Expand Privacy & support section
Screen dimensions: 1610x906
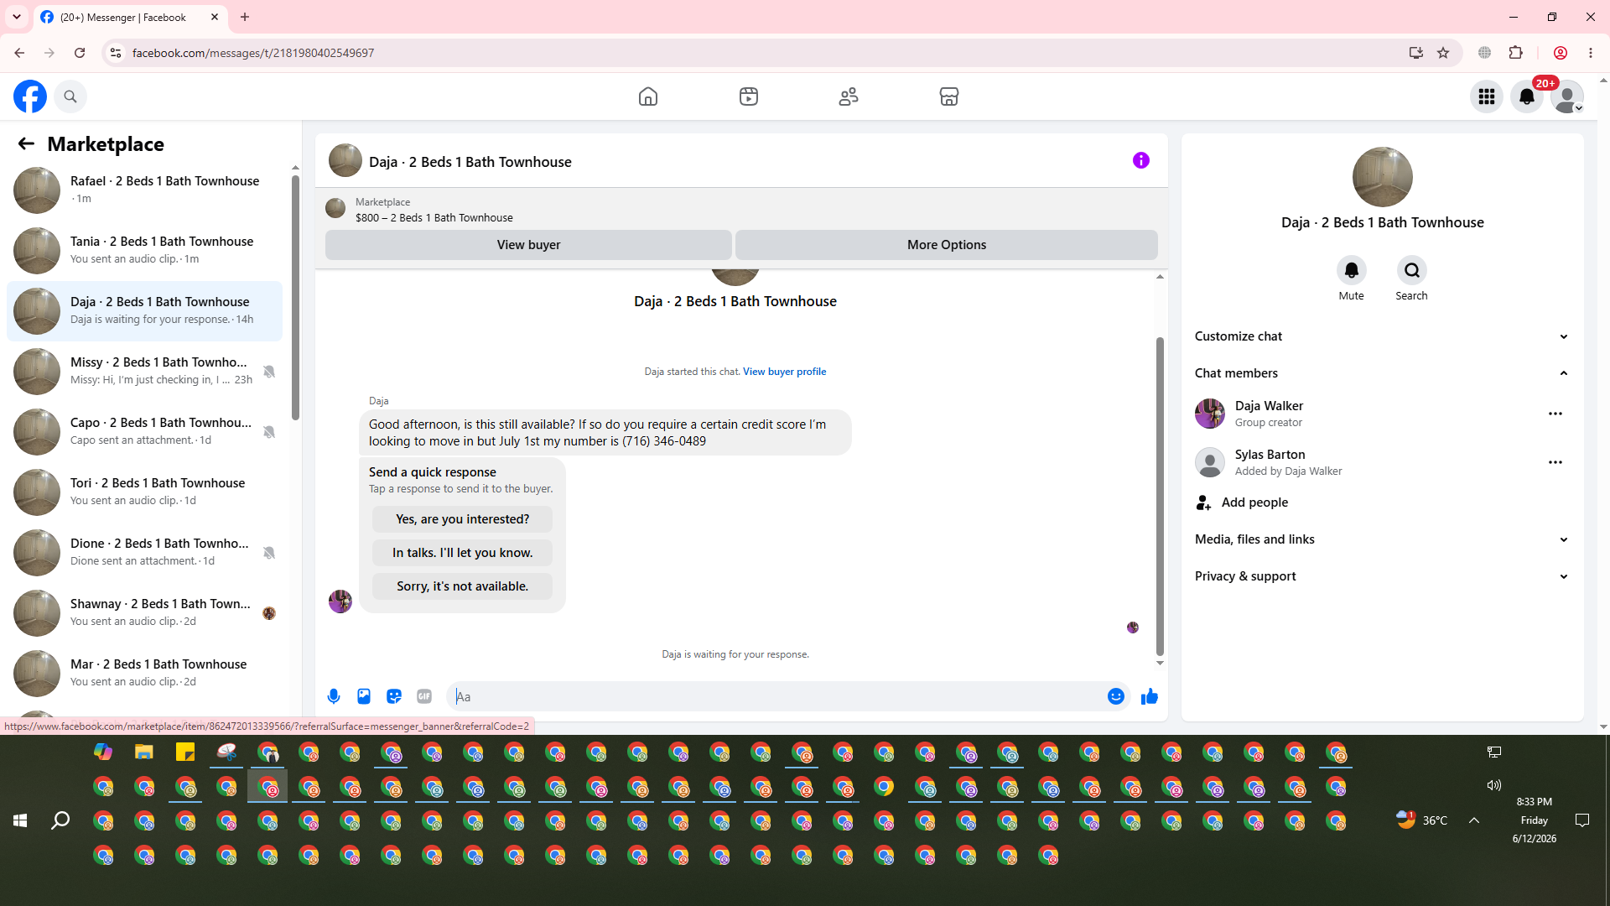[x=1381, y=576]
